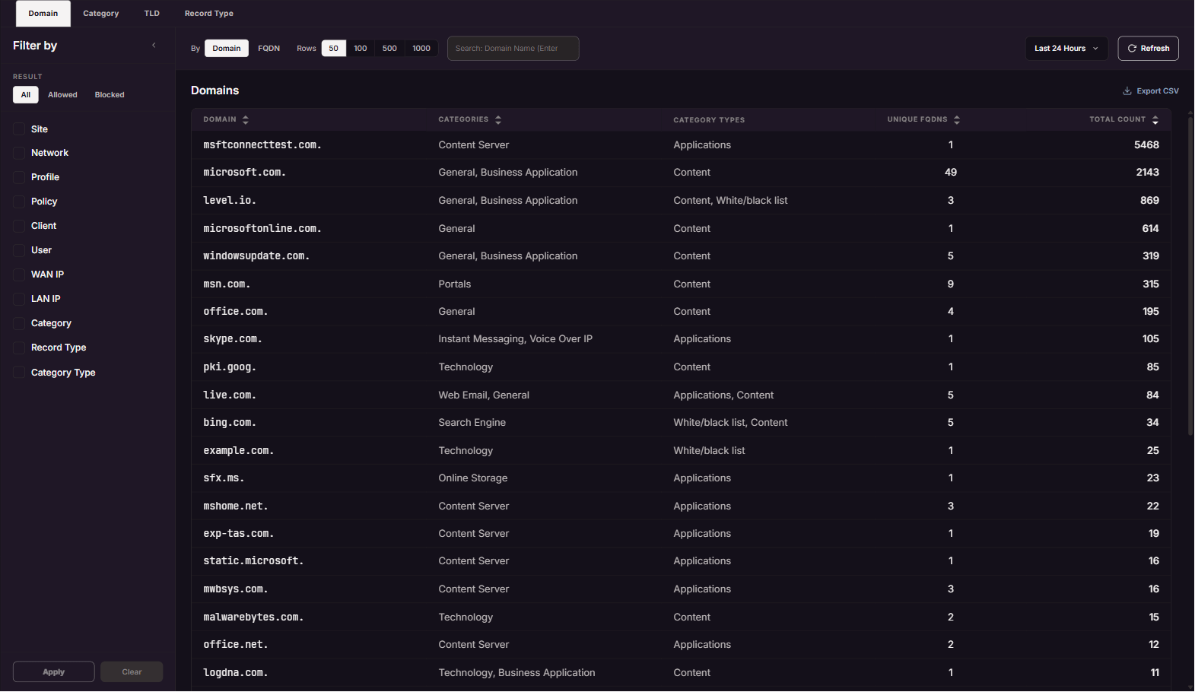Select the sfx.ms. domain

[224, 478]
